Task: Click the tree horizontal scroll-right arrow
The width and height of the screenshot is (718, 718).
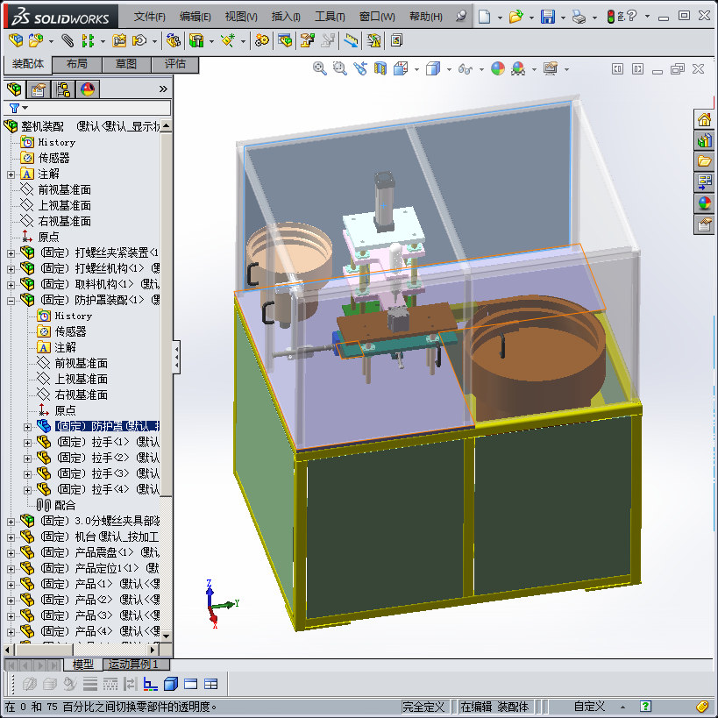Action: tap(153, 650)
